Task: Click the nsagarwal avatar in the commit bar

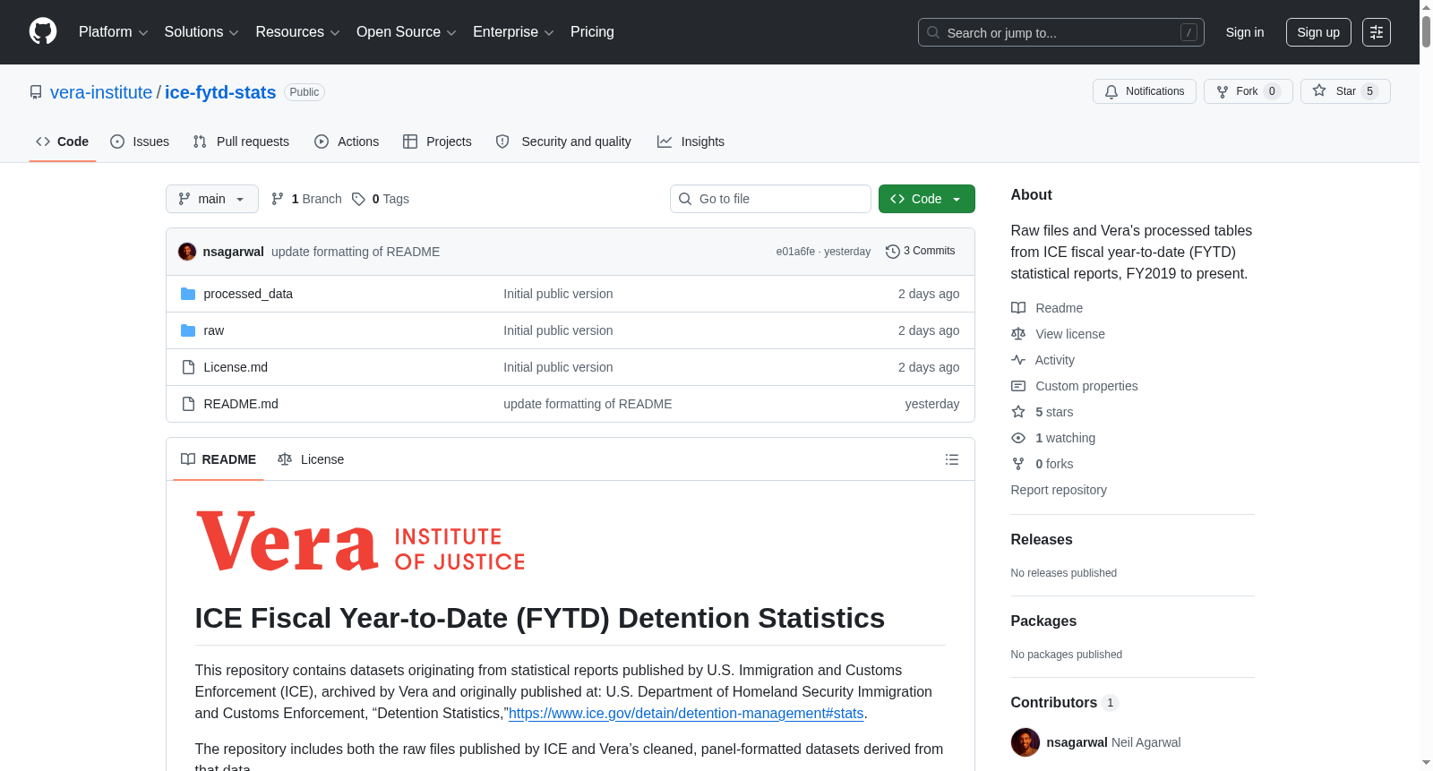Action: (x=187, y=252)
